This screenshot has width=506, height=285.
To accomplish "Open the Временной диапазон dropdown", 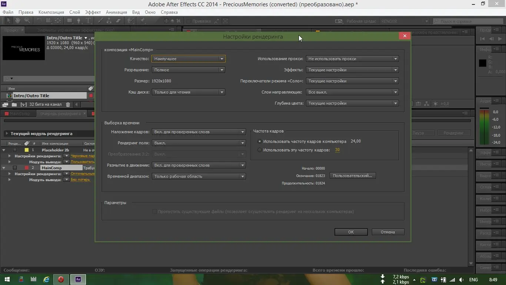I will pyautogui.click(x=199, y=176).
